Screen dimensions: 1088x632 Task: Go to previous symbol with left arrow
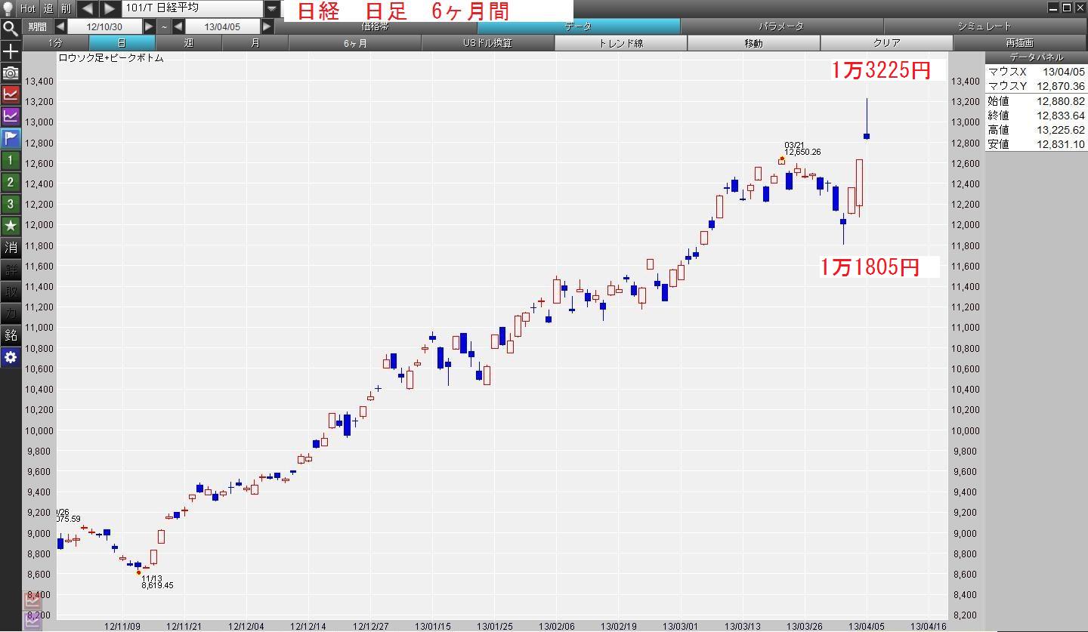pyautogui.click(x=88, y=8)
